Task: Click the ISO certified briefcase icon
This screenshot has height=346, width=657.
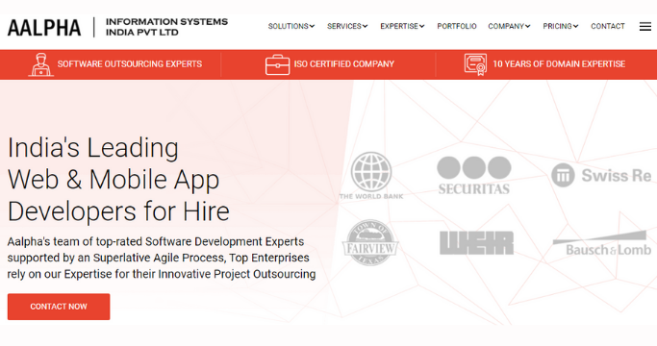Action: pyautogui.click(x=277, y=64)
